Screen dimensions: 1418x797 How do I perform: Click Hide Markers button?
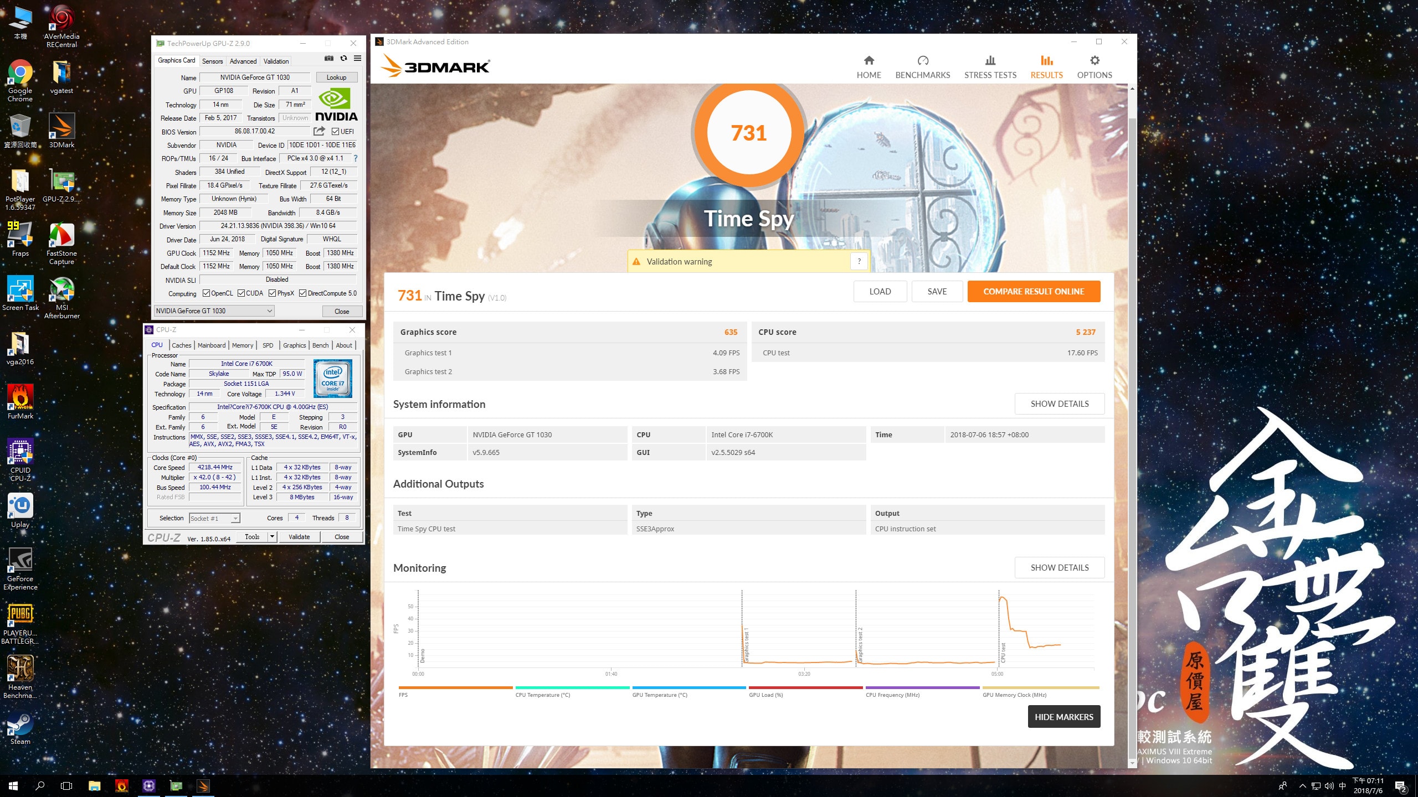(1063, 717)
